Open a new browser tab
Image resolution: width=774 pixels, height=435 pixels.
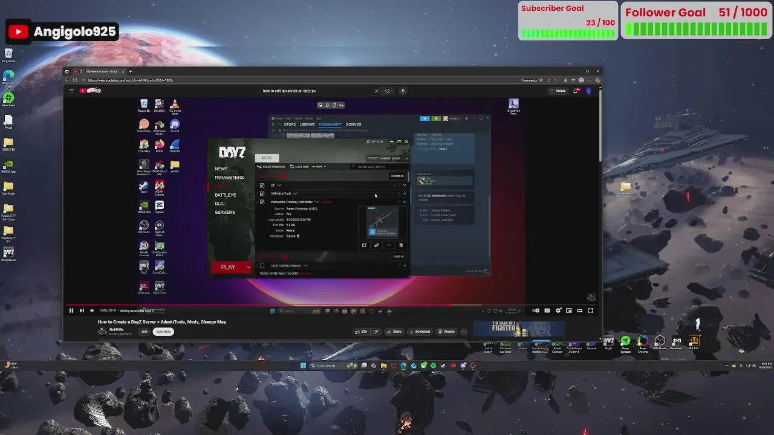[130, 71]
